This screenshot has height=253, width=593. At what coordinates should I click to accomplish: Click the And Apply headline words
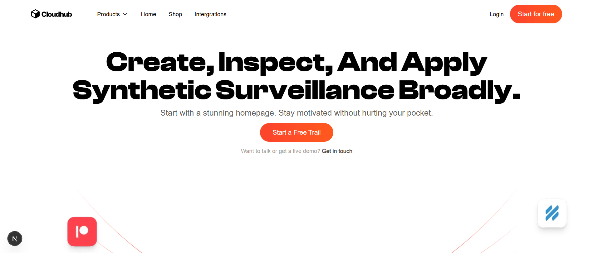412,62
